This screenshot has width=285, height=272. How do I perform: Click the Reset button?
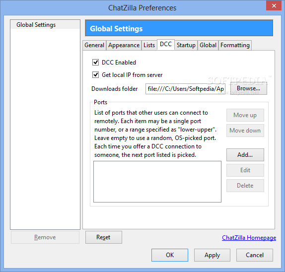pos(104,237)
